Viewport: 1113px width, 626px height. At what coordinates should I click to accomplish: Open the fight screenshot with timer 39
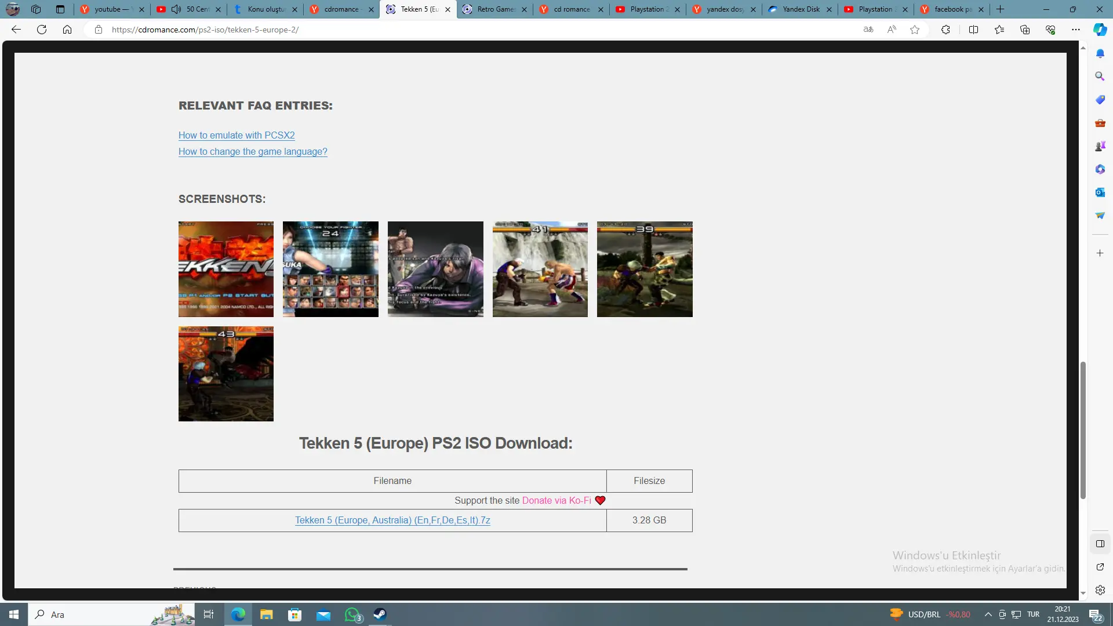point(645,269)
